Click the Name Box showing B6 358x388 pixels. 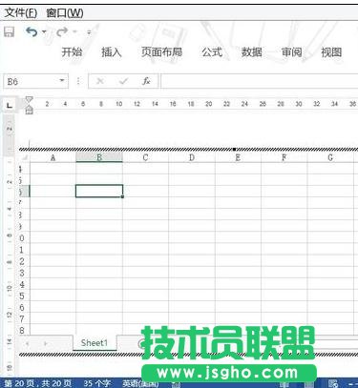[32, 81]
